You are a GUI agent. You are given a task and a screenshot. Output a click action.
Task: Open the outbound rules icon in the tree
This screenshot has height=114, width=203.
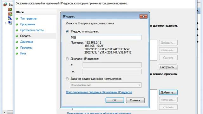10,14
